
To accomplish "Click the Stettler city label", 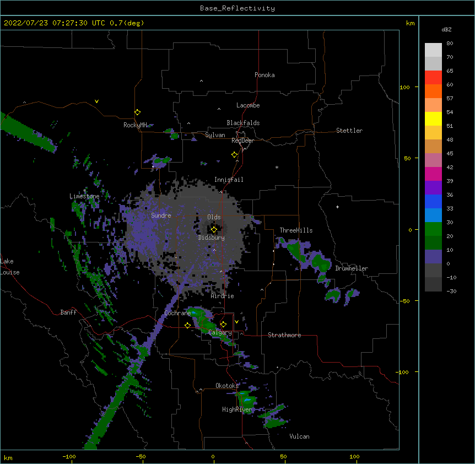I will tap(349, 131).
